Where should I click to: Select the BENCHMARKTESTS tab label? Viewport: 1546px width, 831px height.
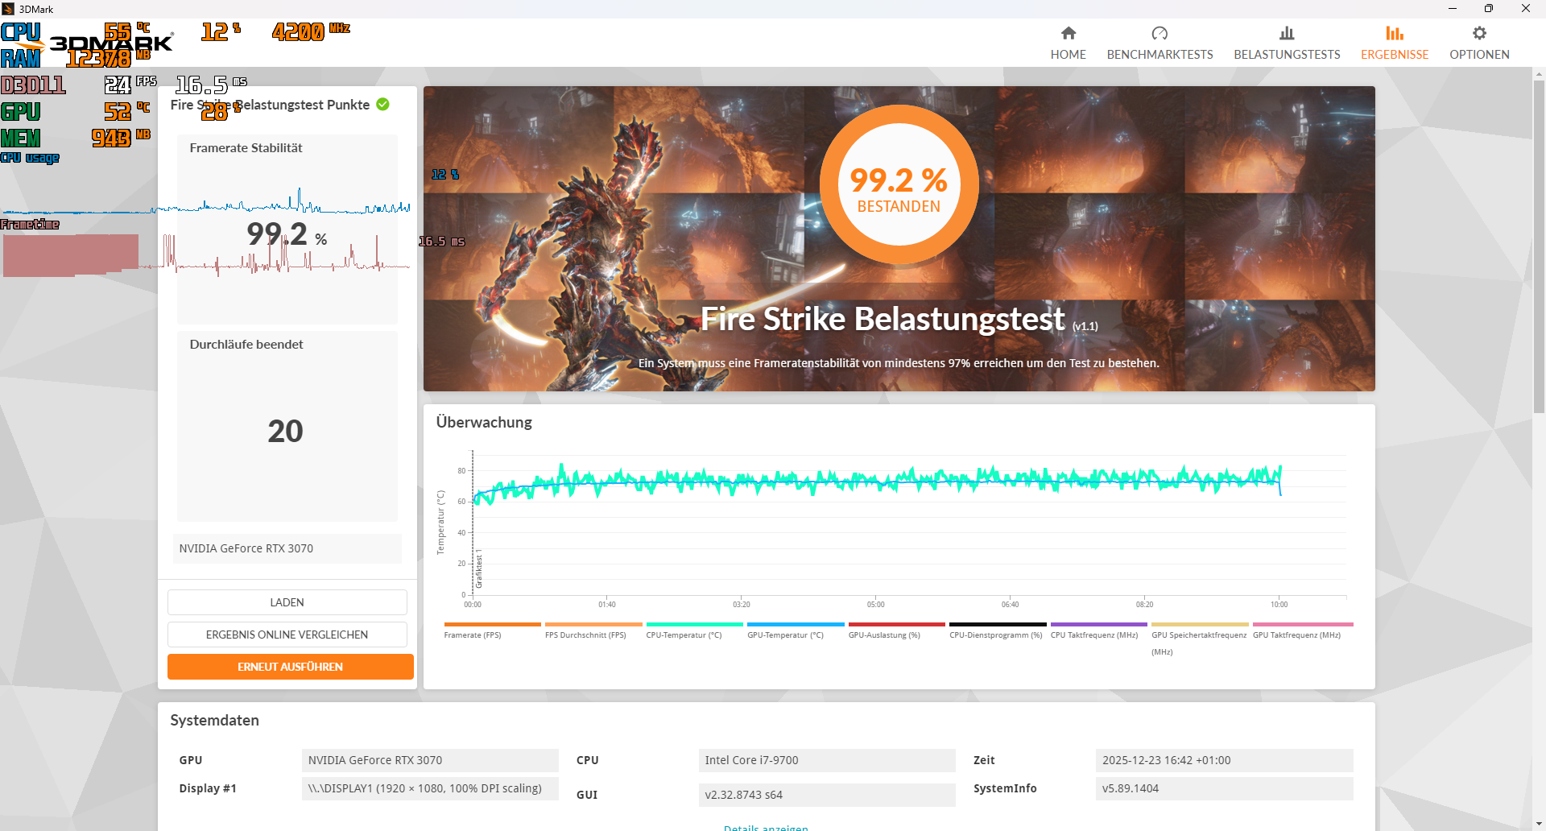click(1159, 55)
